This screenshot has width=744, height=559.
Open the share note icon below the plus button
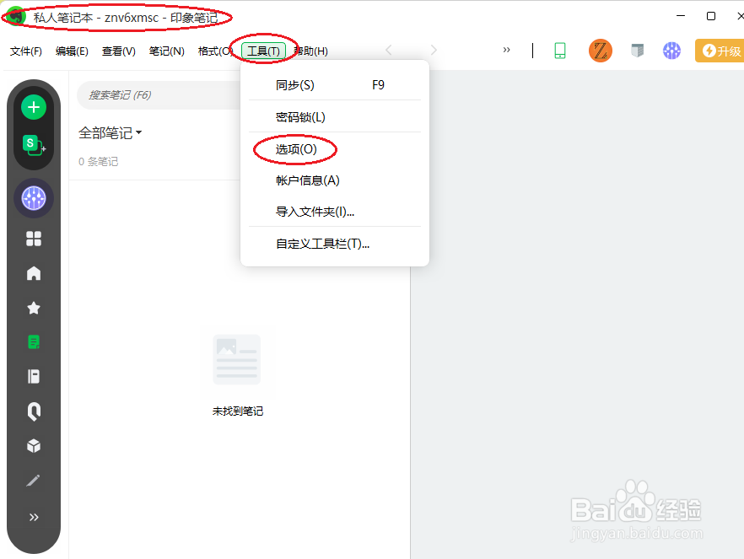coord(33,145)
